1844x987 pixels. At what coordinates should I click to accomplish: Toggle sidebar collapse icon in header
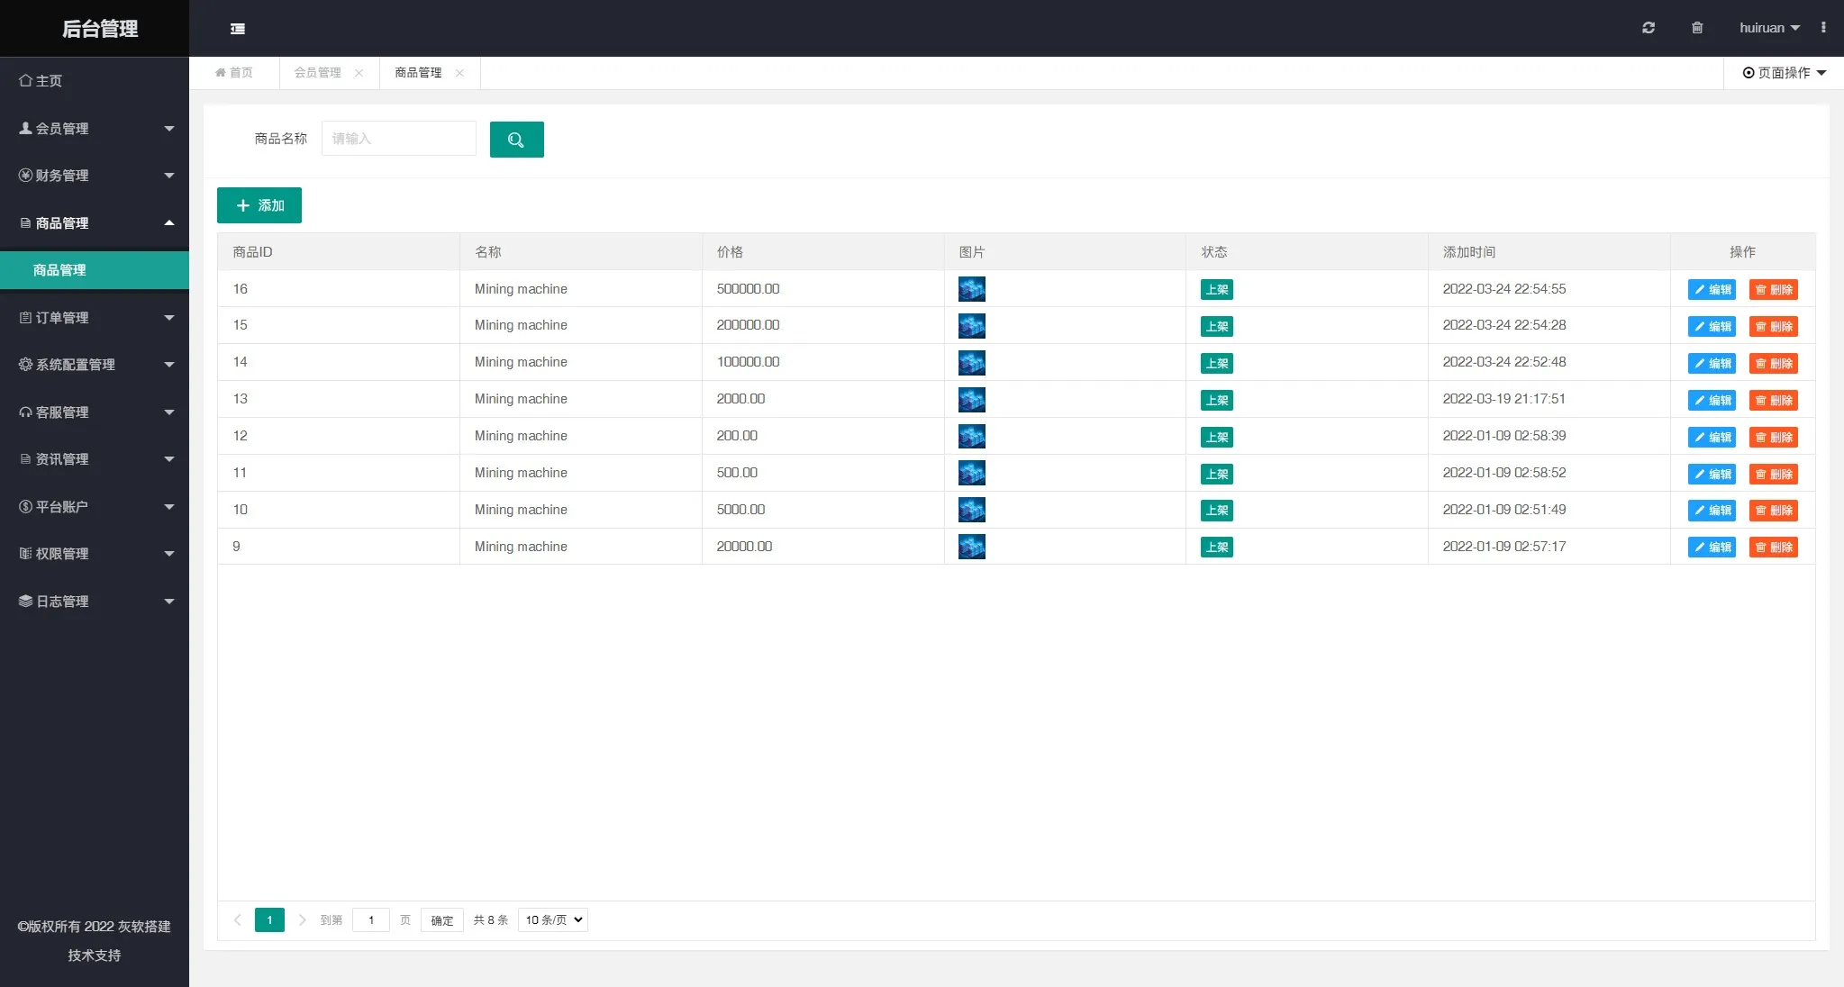tap(238, 29)
